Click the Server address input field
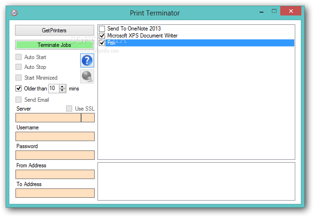Viewport: 314px width, 217px height. point(48,118)
